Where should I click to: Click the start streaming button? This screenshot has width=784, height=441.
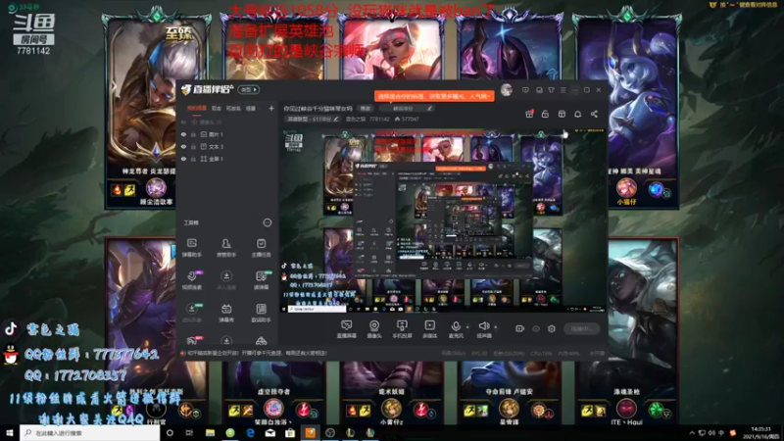582,328
